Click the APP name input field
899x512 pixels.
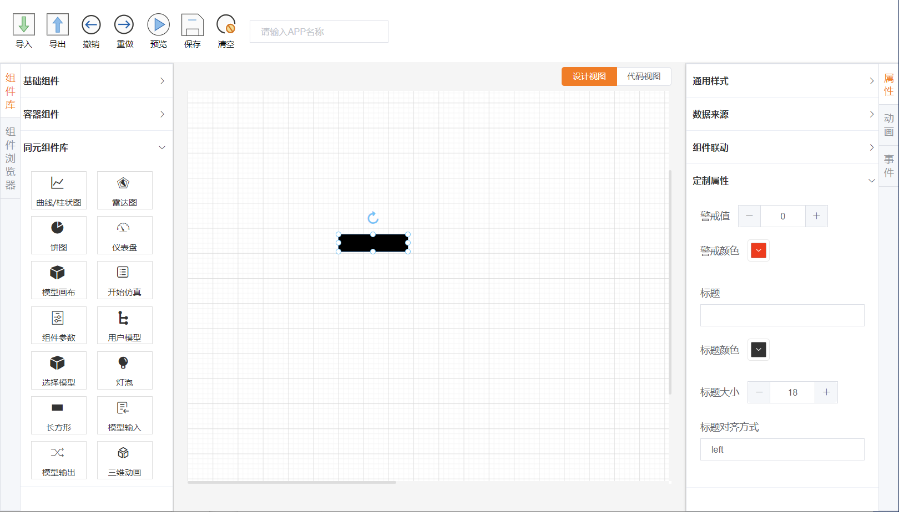(319, 32)
